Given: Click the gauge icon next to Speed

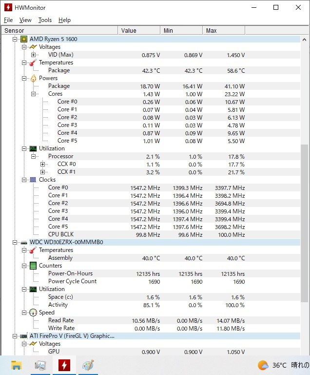Looking at the screenshot, I should (x=33, y=312).
